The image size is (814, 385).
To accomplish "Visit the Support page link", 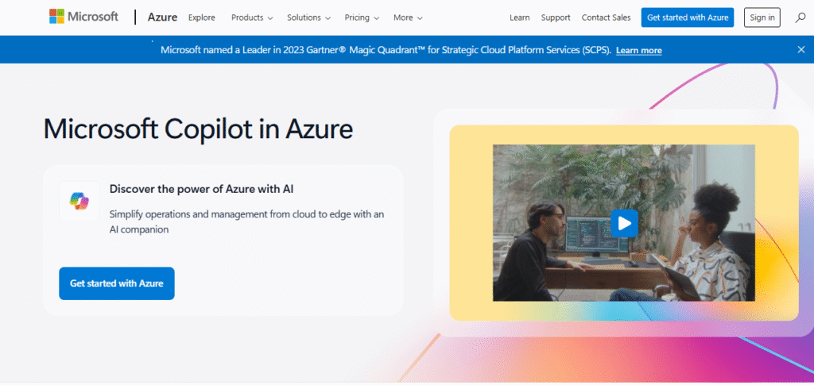I will 556,17.
